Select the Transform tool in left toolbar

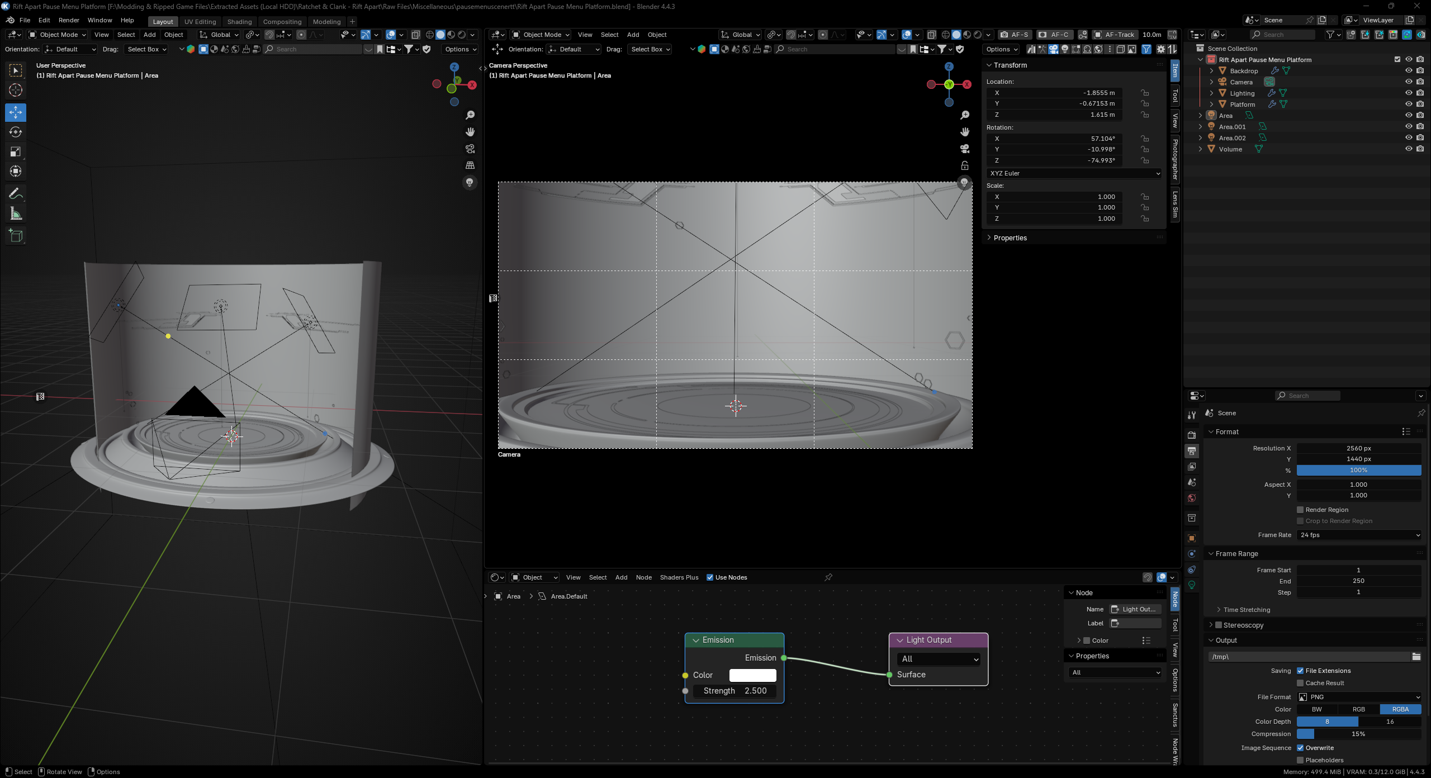(16, 171)
